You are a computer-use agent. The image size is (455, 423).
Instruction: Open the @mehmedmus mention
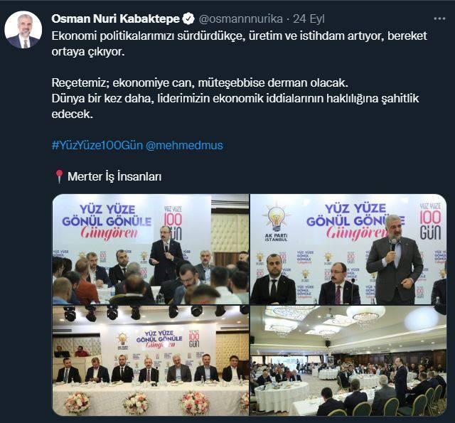[184, 145]
